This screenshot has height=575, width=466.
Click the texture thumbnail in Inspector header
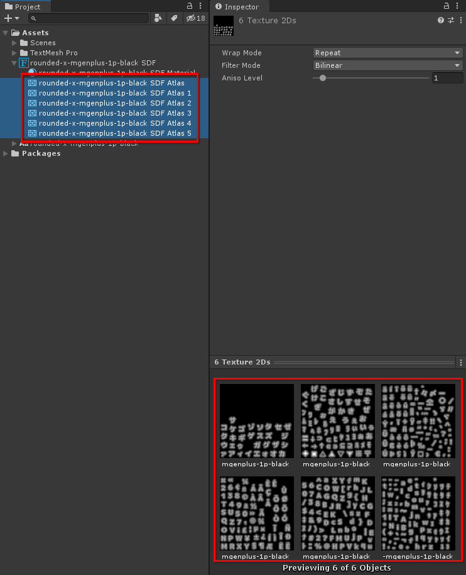(224, 26)
